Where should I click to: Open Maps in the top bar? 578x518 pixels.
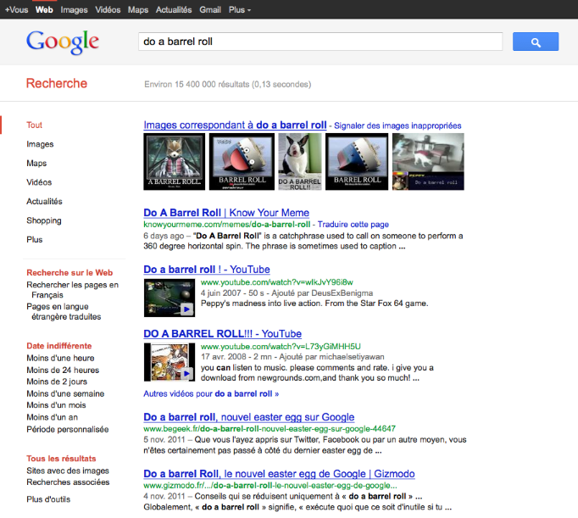pyautogui.click(x=138, y=10)
